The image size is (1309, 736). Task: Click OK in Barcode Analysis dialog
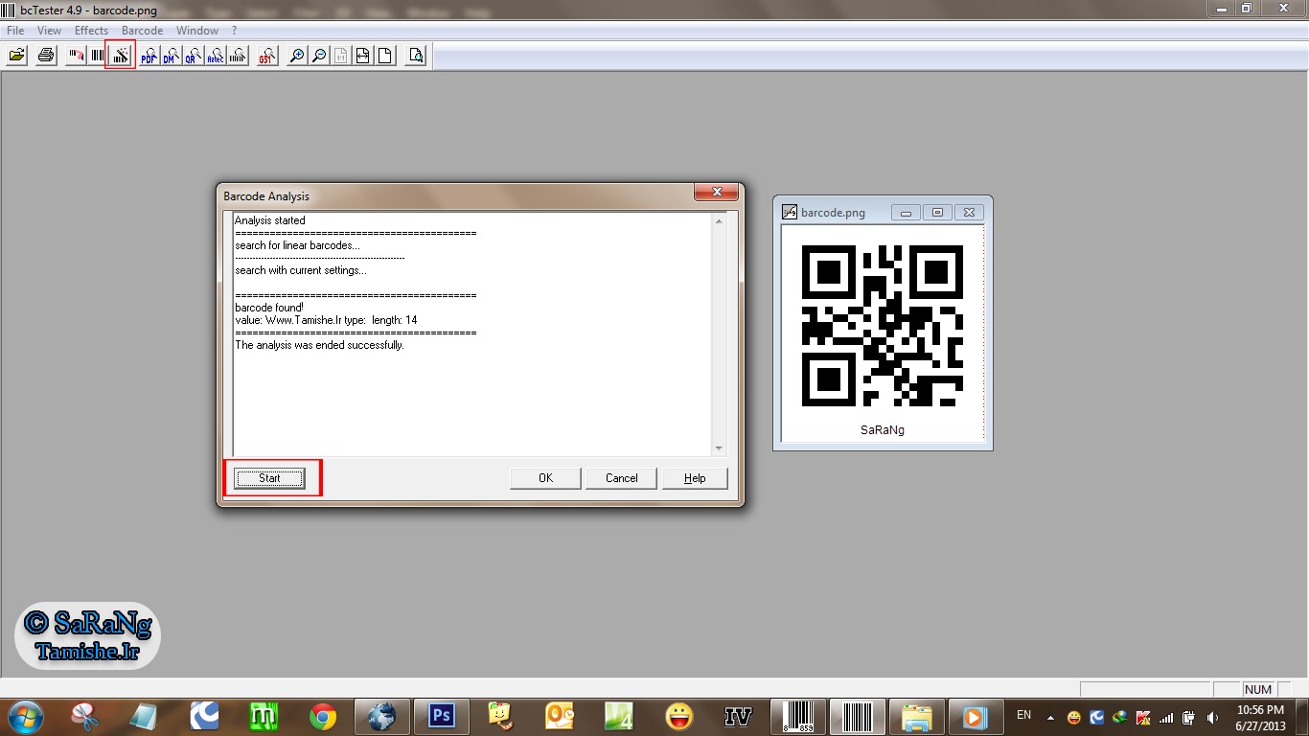(x=545, y=478)
